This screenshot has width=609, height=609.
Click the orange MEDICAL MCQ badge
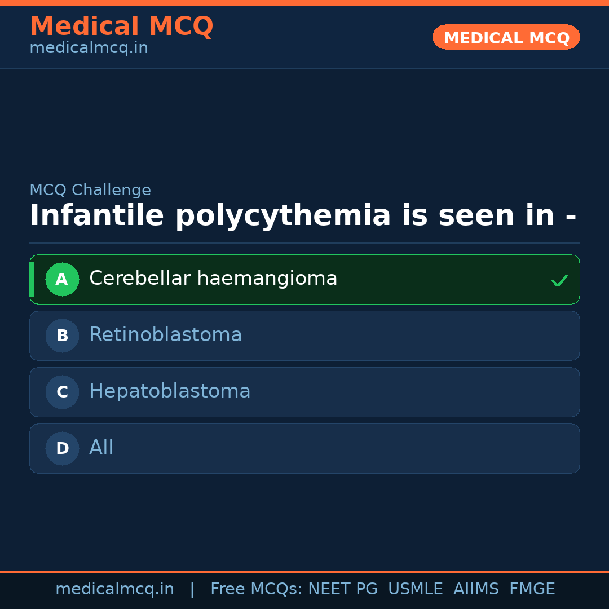pos(506,37)
